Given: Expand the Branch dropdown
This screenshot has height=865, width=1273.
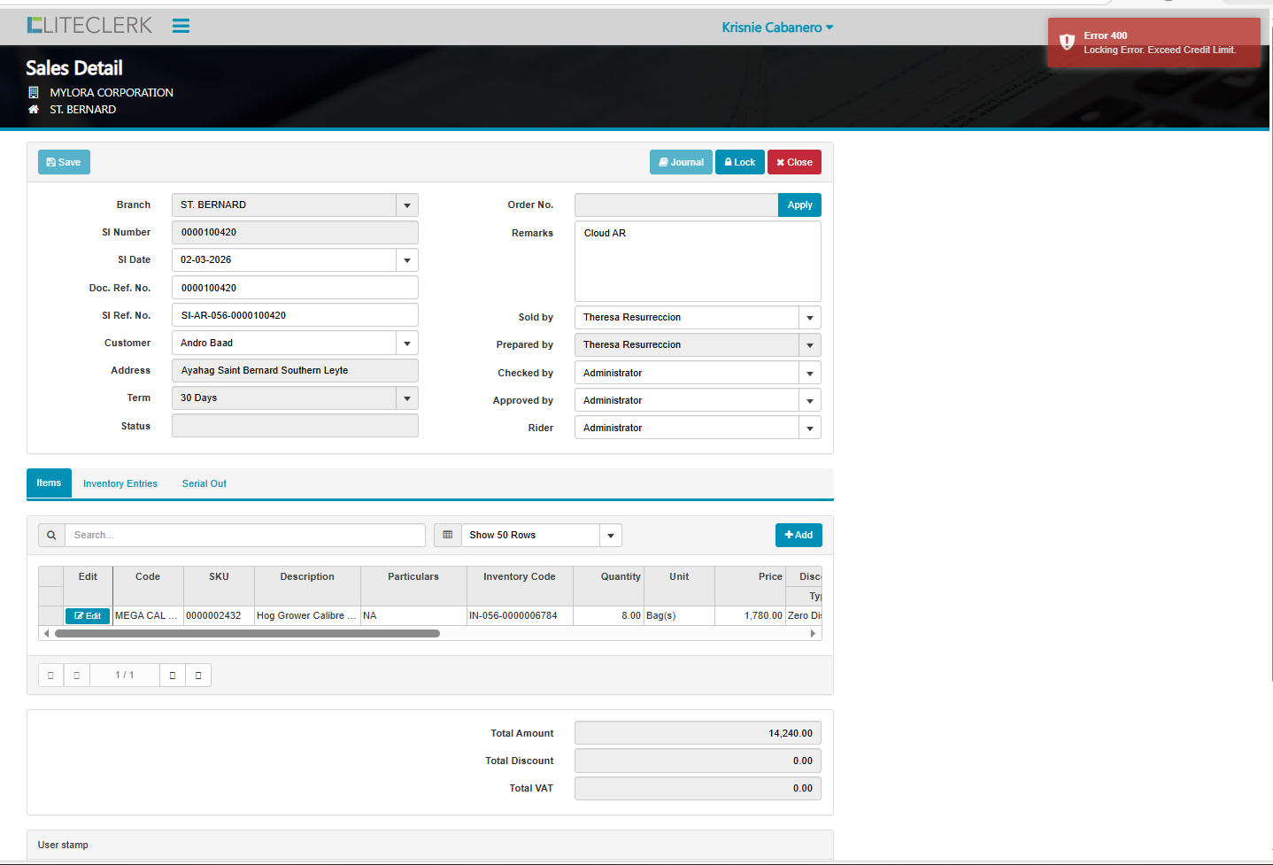Looking at the screenshot, I should pos(407,205).
